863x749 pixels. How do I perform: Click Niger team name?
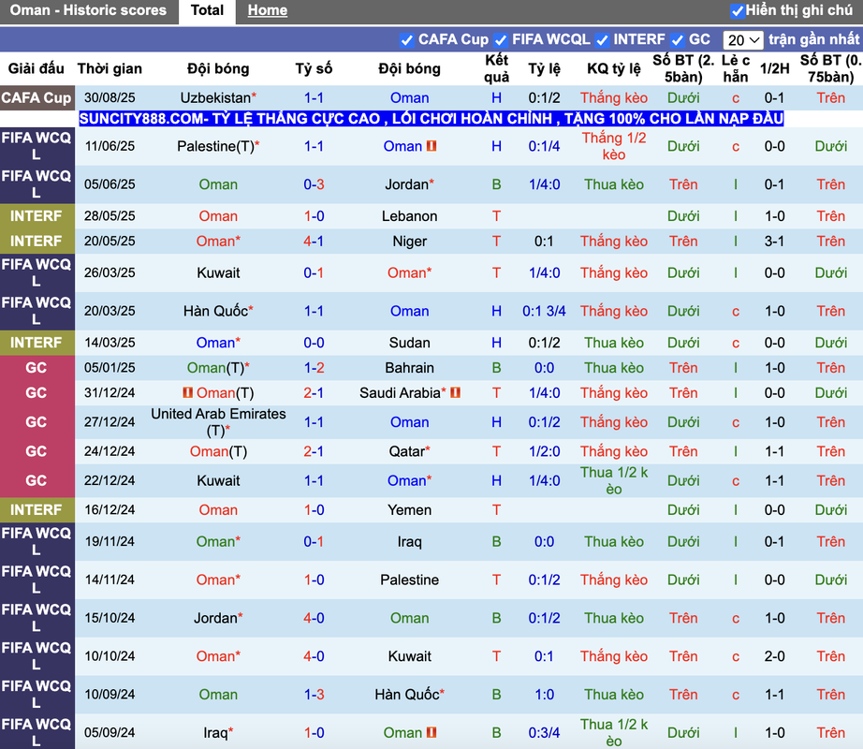(409, 242)
